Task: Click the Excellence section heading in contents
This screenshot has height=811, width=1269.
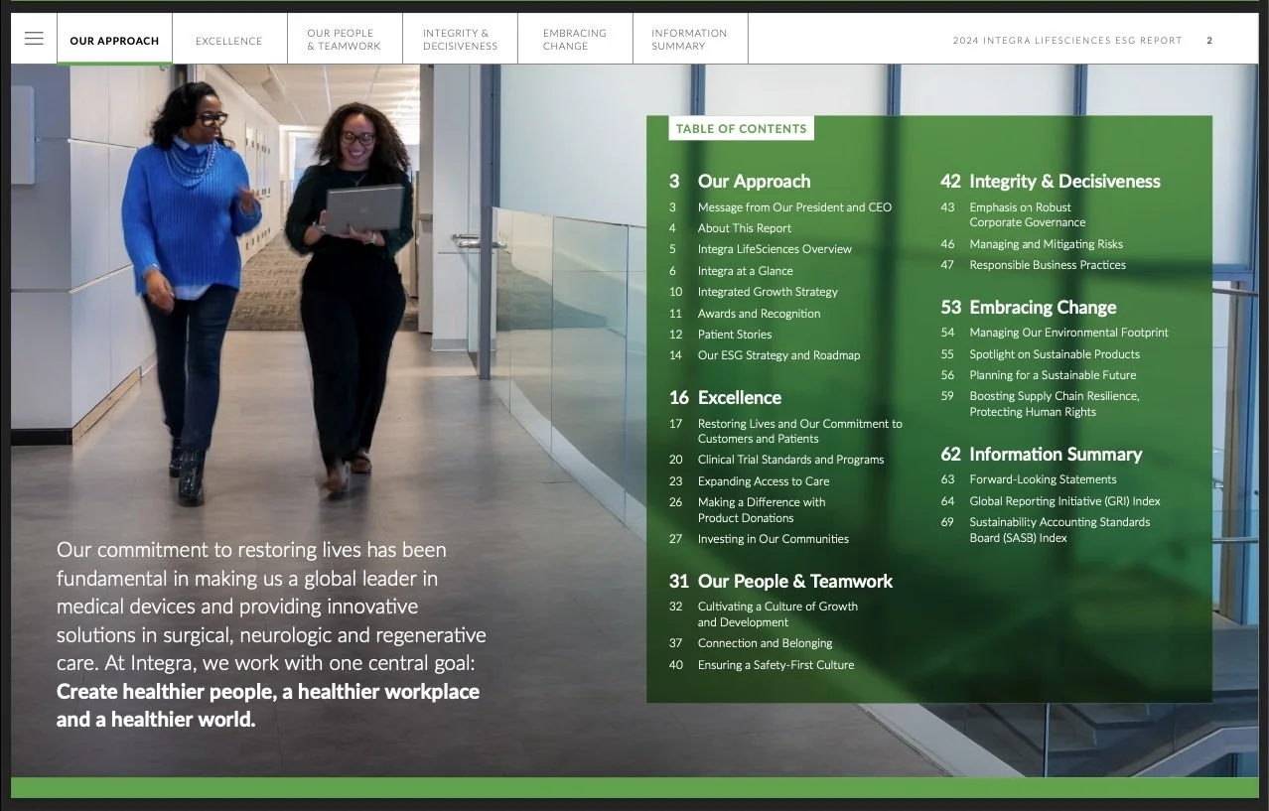Action: (725, 398)
